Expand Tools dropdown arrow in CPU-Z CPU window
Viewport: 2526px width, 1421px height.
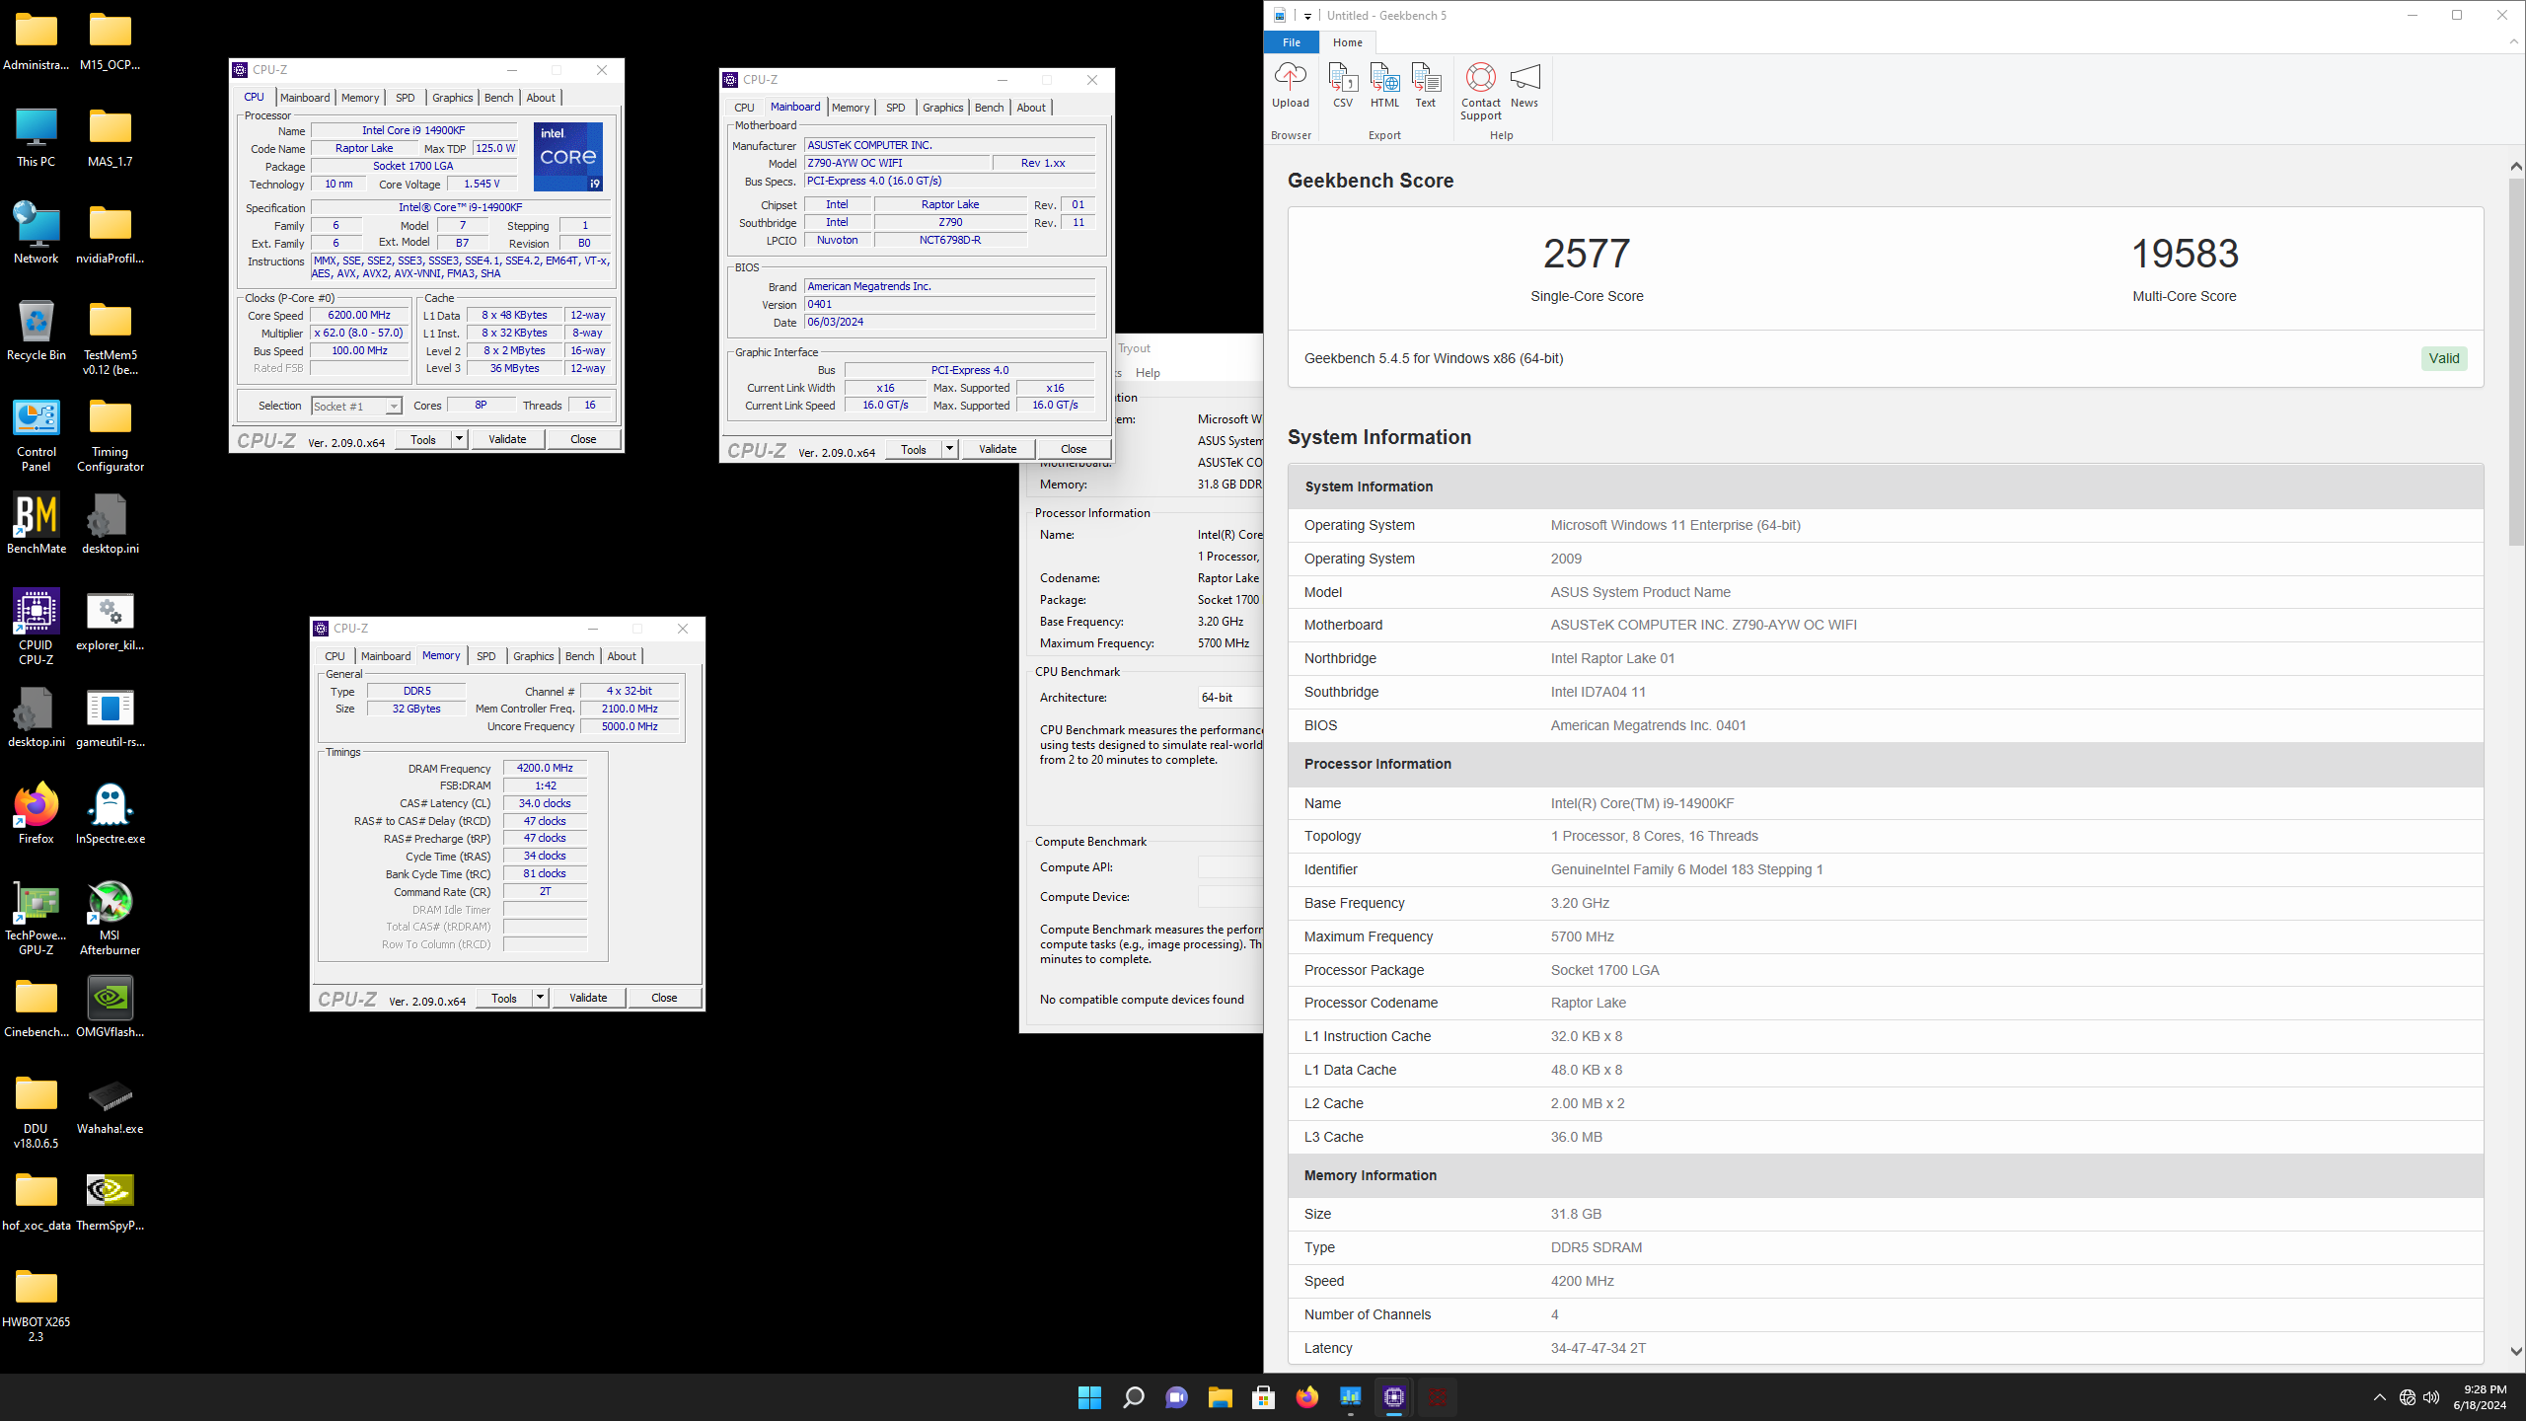[459, 439]
